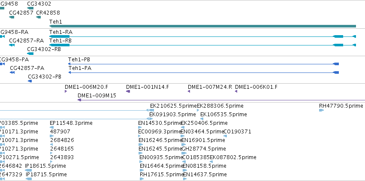Click the GH28774.5prime EST glyph

click(184, 153)
